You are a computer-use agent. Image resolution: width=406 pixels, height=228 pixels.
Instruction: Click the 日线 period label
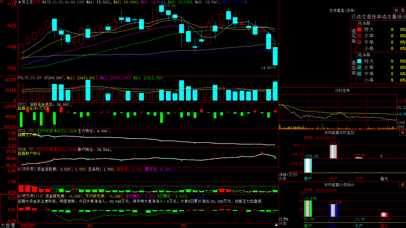(37, 2)
